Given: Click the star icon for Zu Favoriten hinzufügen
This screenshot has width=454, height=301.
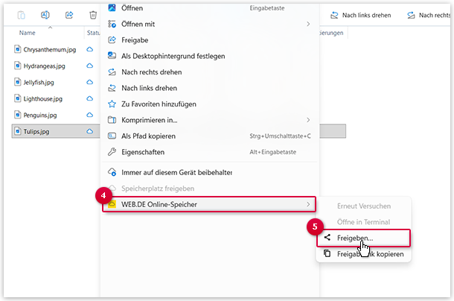Looking at the screenshot, I should tap(112, 104).
